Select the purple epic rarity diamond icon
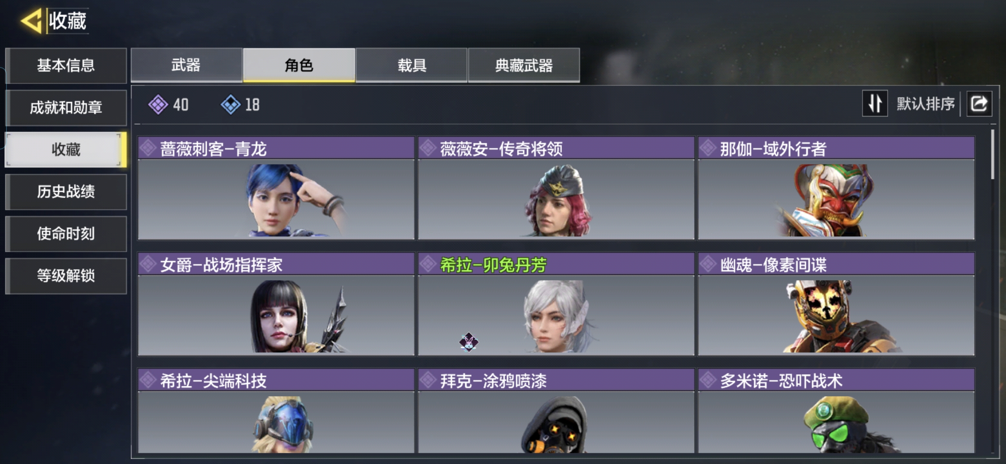The image size is (1006, 464). coord(158,104)
